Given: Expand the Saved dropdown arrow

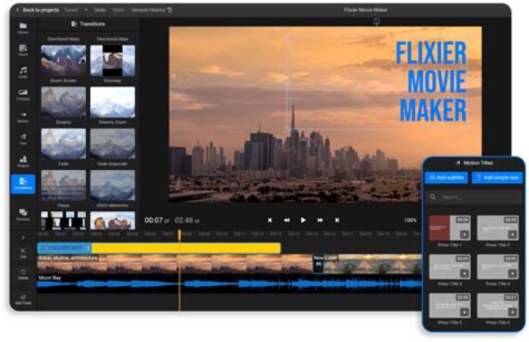Looking at the screenshot, I should [86, 10].
